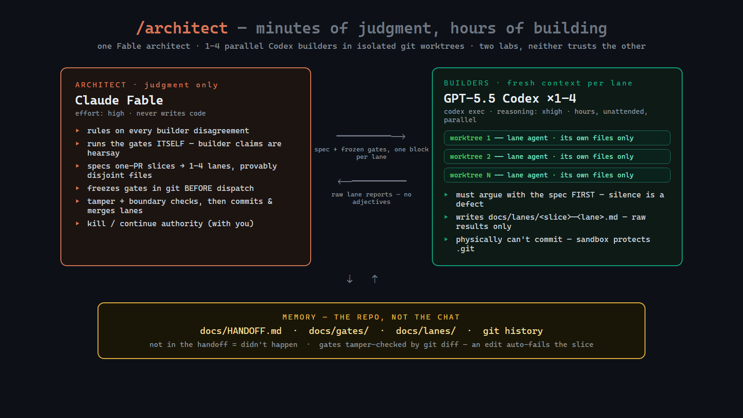
Task: Click 'physically can't commit' bullet text
Action: (x=553, y=244)
